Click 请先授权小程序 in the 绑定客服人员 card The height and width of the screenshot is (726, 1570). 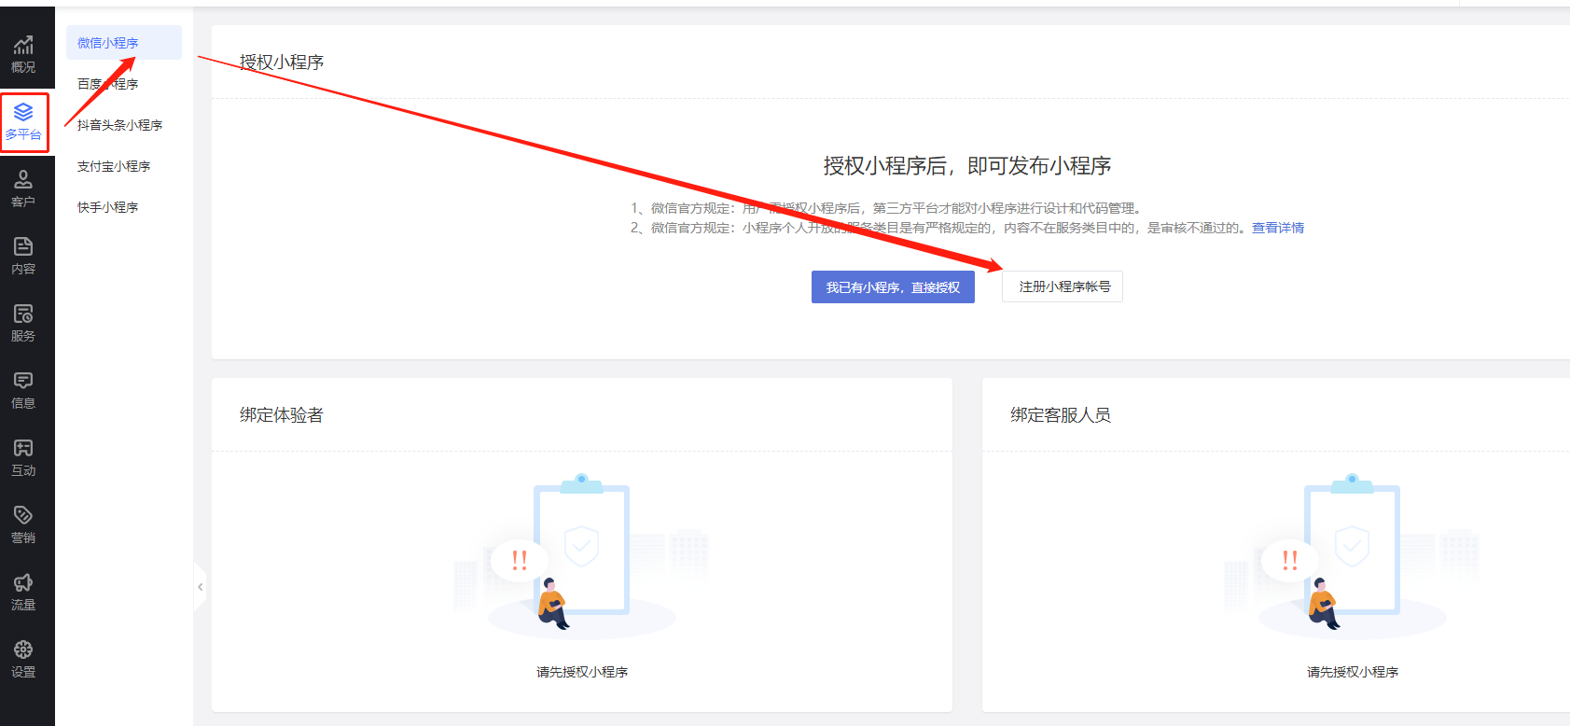click(1353, 672)
